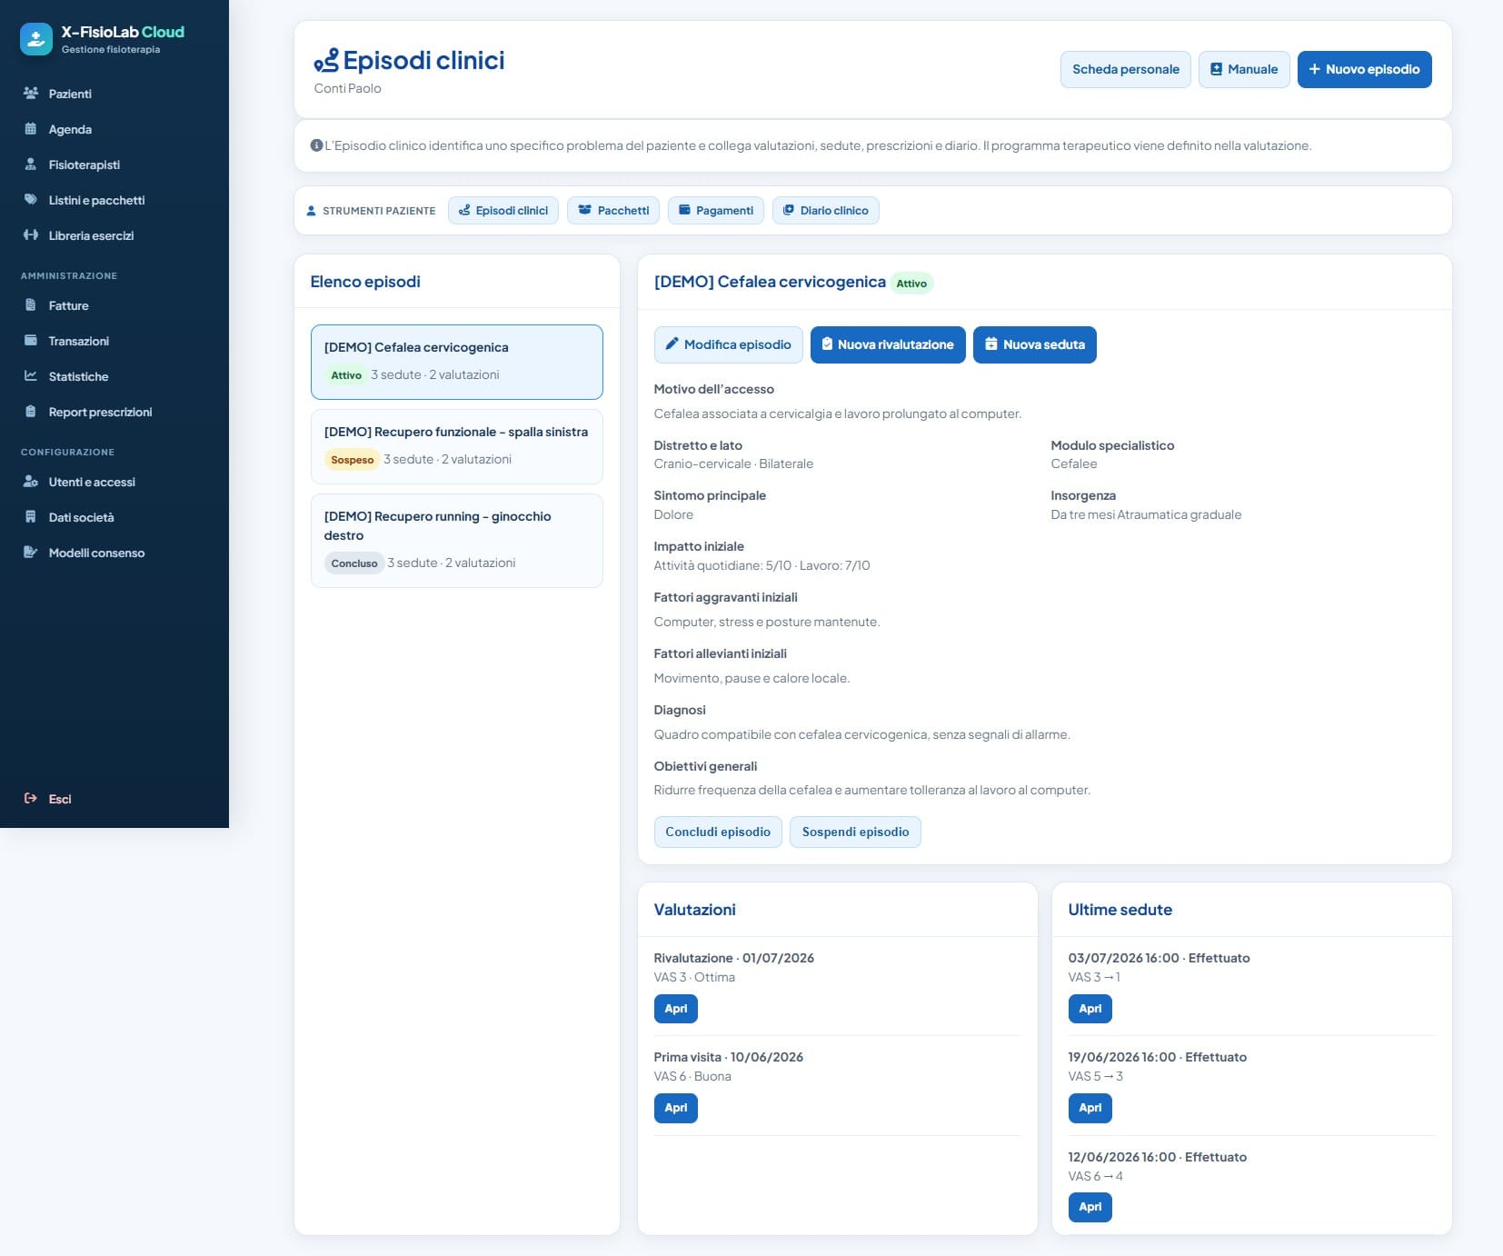Click the Dati società building icon
The height and width of the screenshot is (1256, 1503).
[x=31, y=517]
